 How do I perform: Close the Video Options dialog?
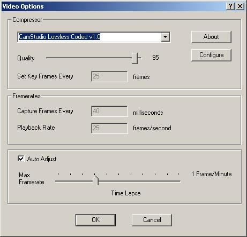click(240, 6)
